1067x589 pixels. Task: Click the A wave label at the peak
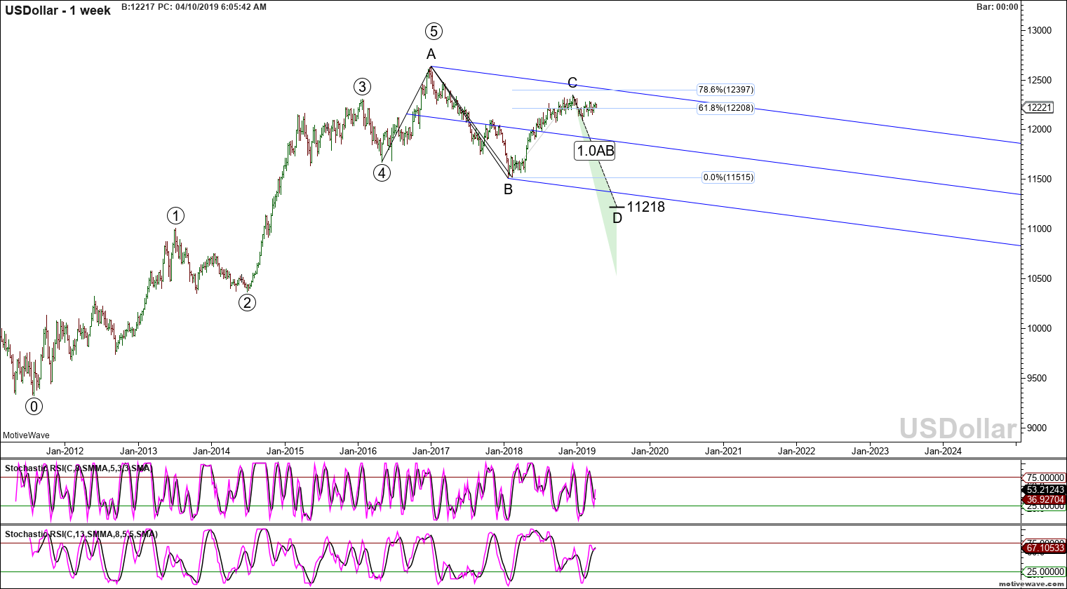(431, 55)
